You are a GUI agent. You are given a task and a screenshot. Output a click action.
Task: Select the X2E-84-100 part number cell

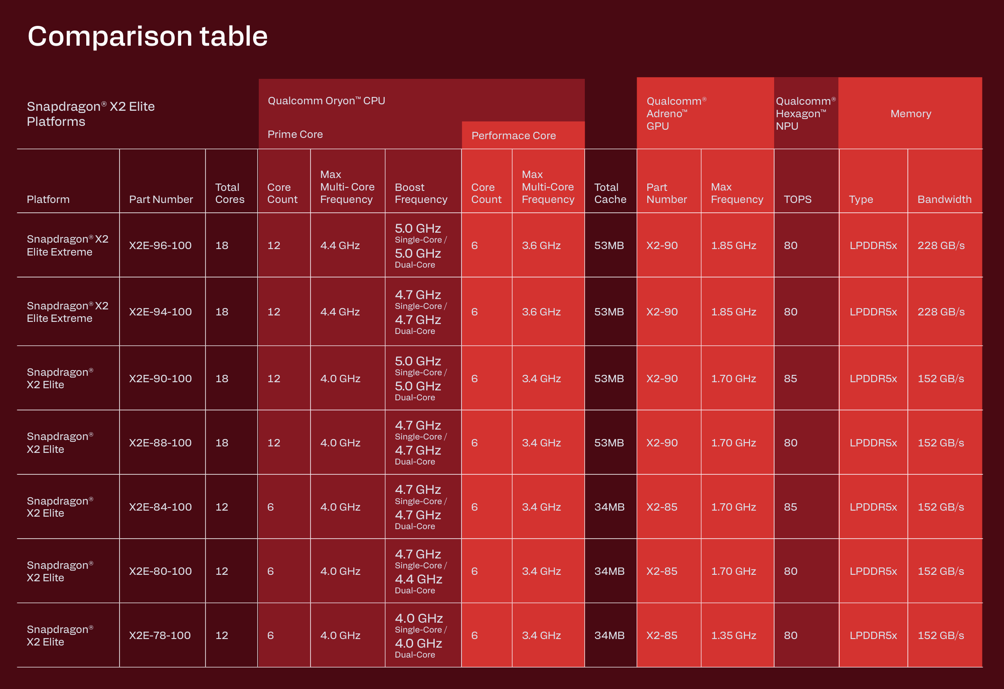click(160, 507)
